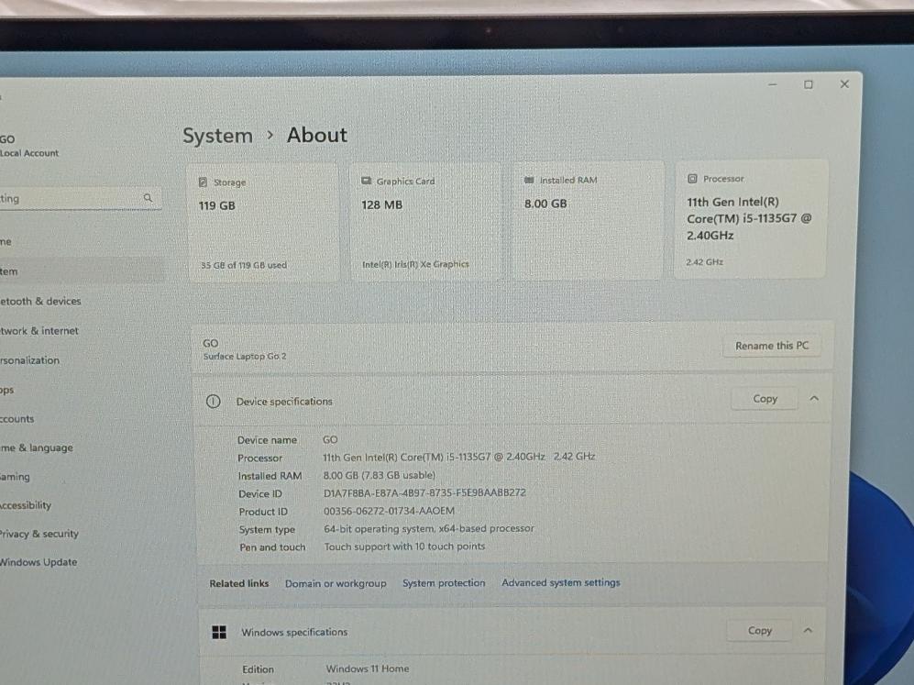The height and width of the screenshot is (685, 914).
Task: Click the 35 GB of 119 GB used text
Action: point(244,265)
